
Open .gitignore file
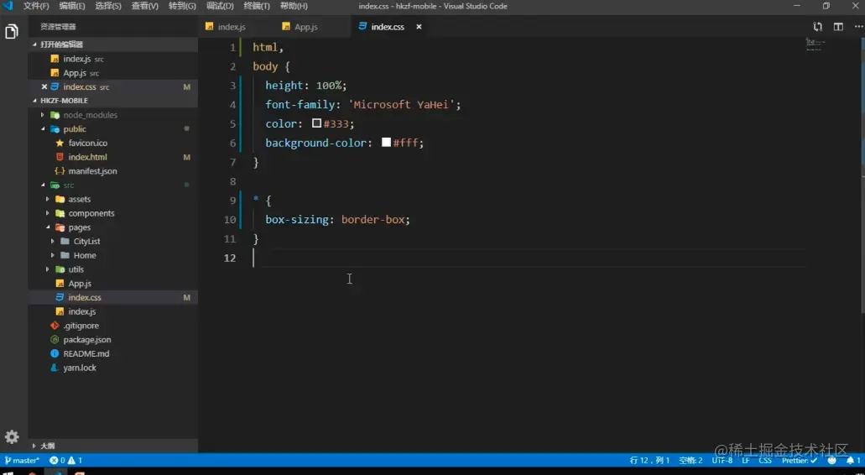point(81,326)
